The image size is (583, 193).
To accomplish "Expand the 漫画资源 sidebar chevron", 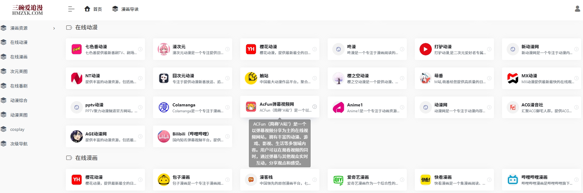I will pos(54,28).
